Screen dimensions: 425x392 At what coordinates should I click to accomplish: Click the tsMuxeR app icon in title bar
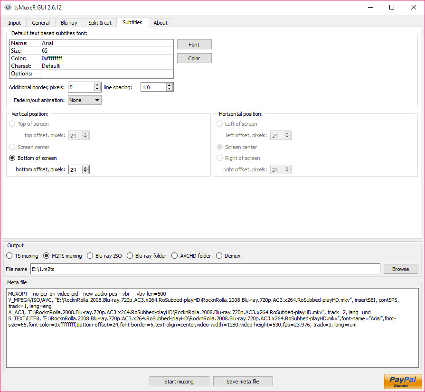[x=8, y=7]
